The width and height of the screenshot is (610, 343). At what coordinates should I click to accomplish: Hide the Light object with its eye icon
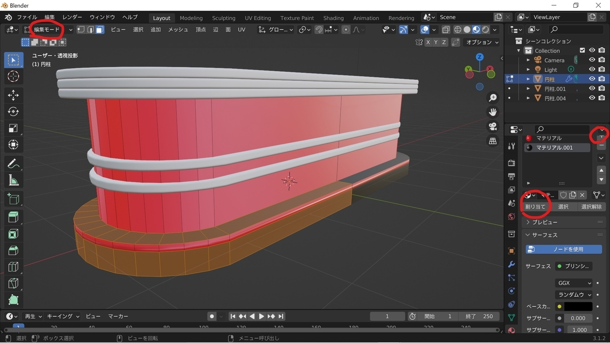(x=592, y=70)
